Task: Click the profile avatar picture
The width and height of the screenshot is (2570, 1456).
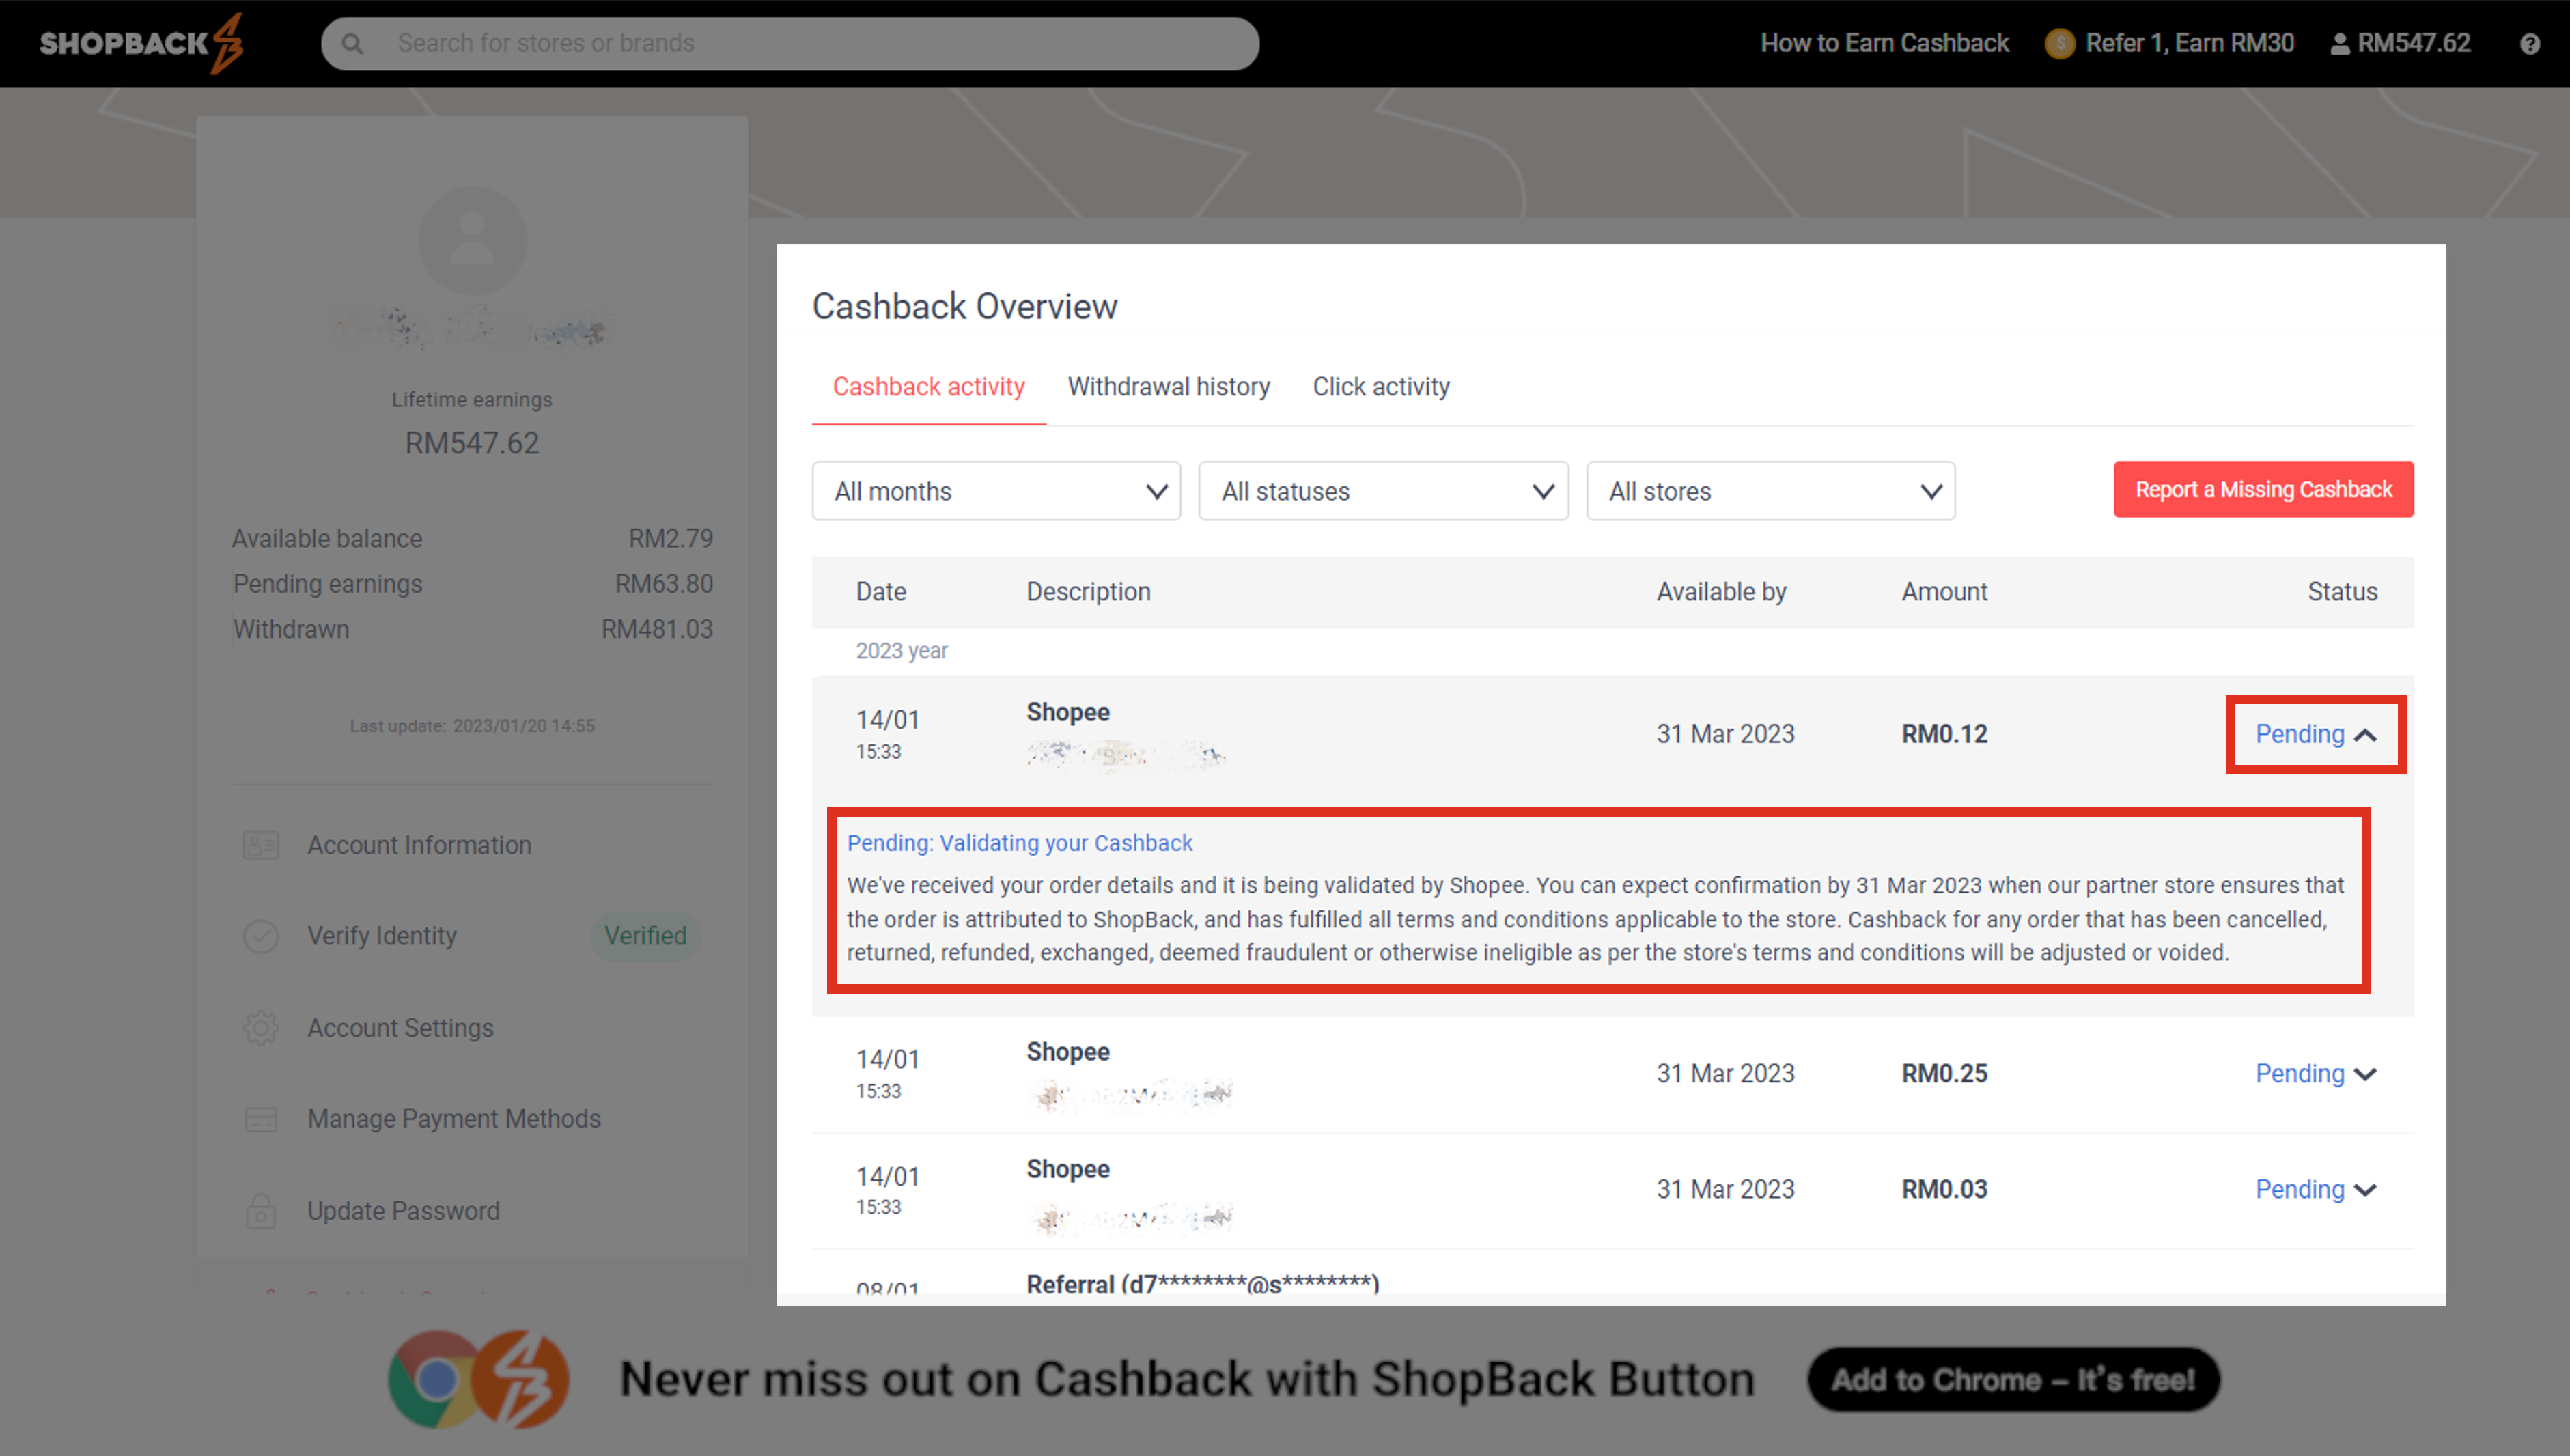Action: click(x=472, y=240)
